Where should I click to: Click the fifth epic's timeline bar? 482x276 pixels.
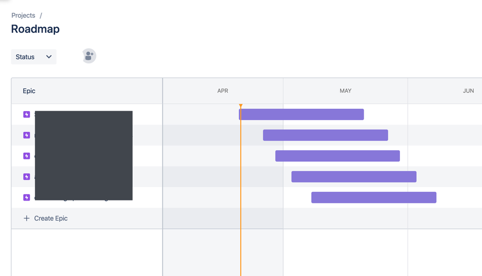[374, 197]
